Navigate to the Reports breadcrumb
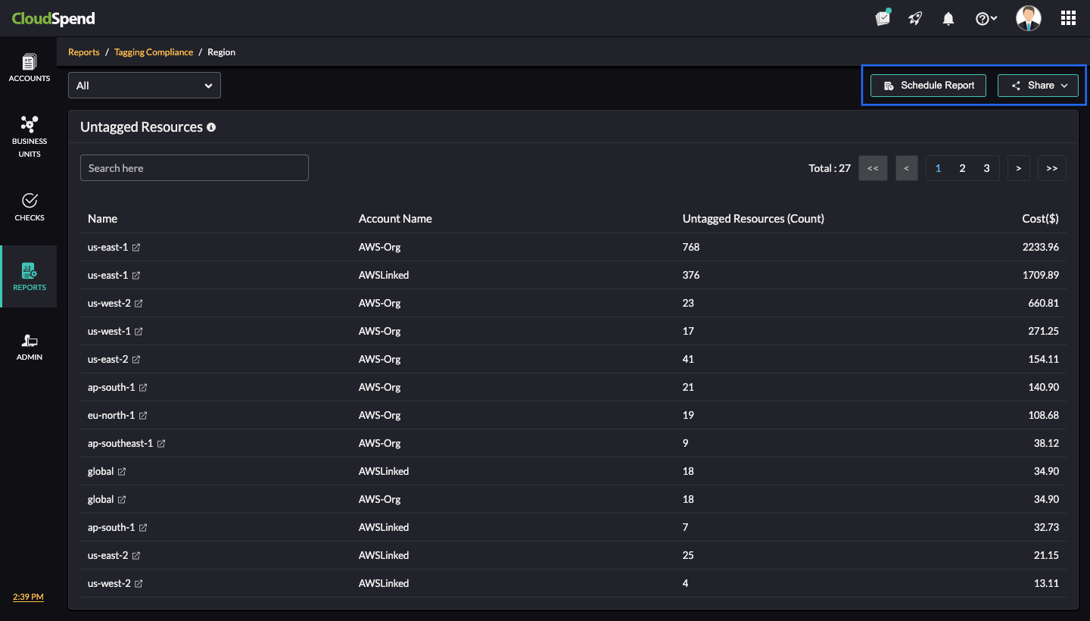The image size is (1090, 621). point(83,51)
